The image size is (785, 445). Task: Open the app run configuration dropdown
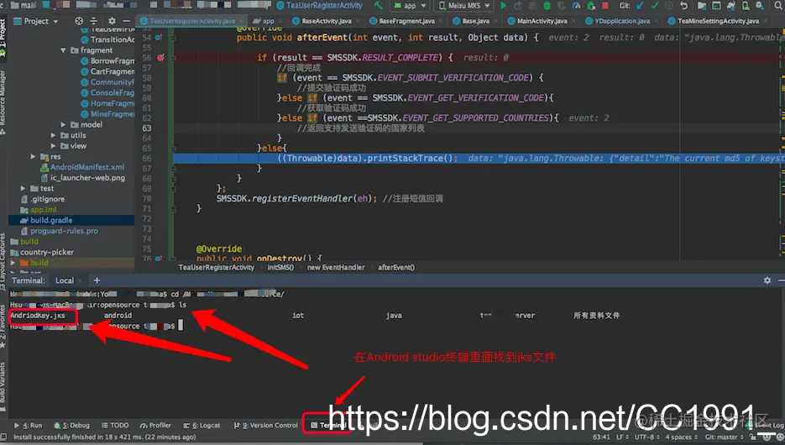pos(411,6)
